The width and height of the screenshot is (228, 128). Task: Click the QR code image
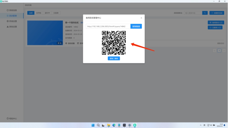coord(114,43)
